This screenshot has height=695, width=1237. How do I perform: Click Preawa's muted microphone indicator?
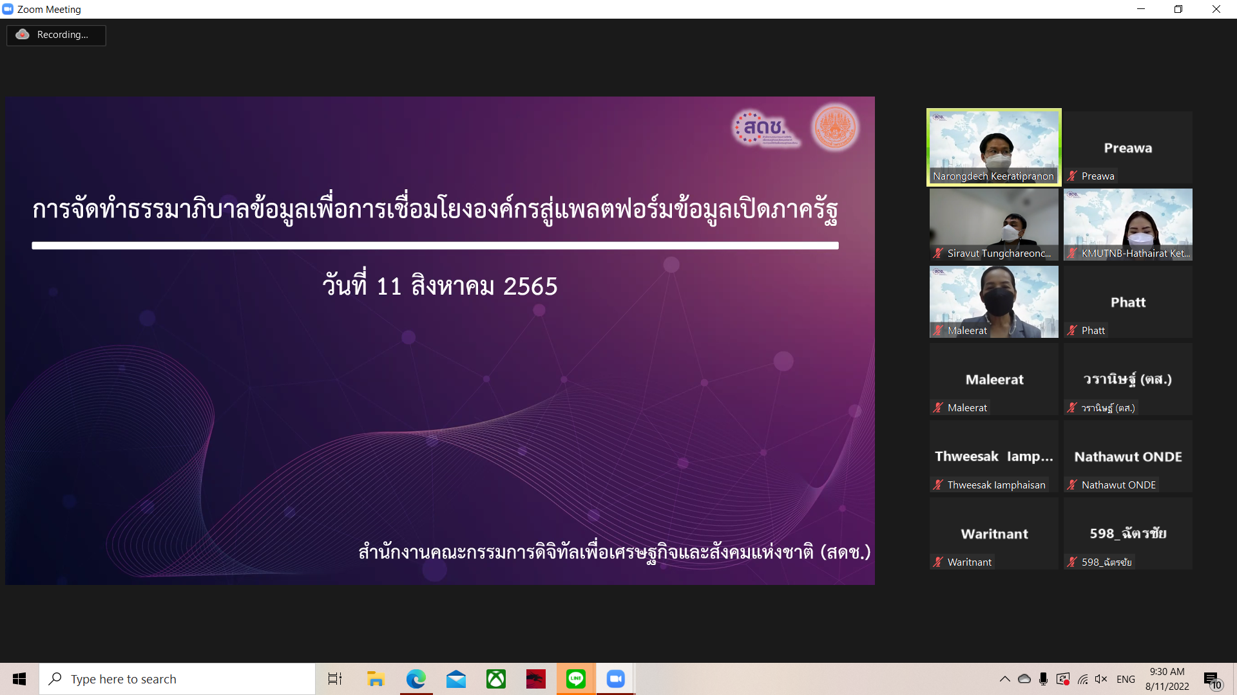1072,176
